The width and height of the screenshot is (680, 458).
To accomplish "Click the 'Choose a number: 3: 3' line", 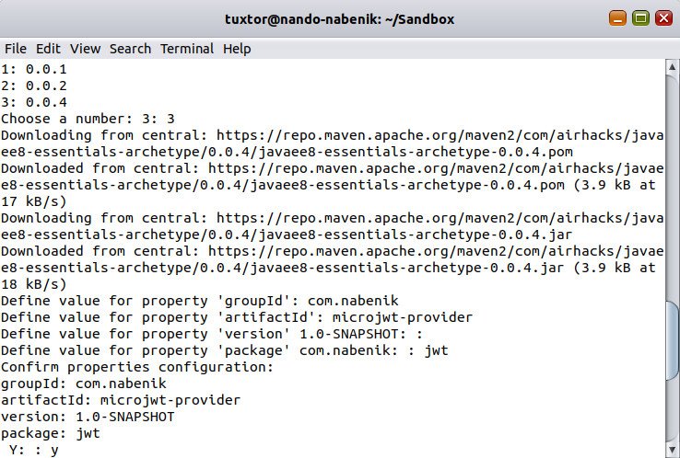I will (88, 119).
